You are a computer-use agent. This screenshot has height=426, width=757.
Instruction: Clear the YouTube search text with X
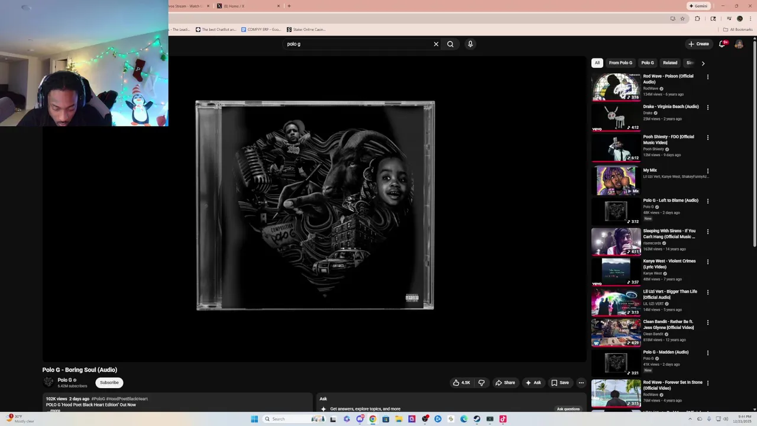(x=436, y=44)
